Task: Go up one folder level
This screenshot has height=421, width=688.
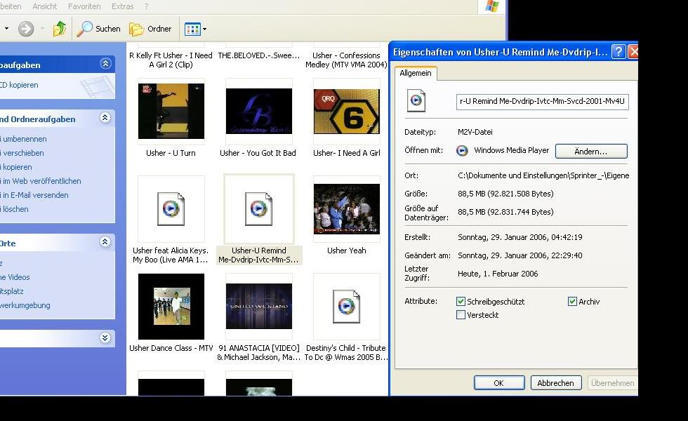Action: click(59, 29)
